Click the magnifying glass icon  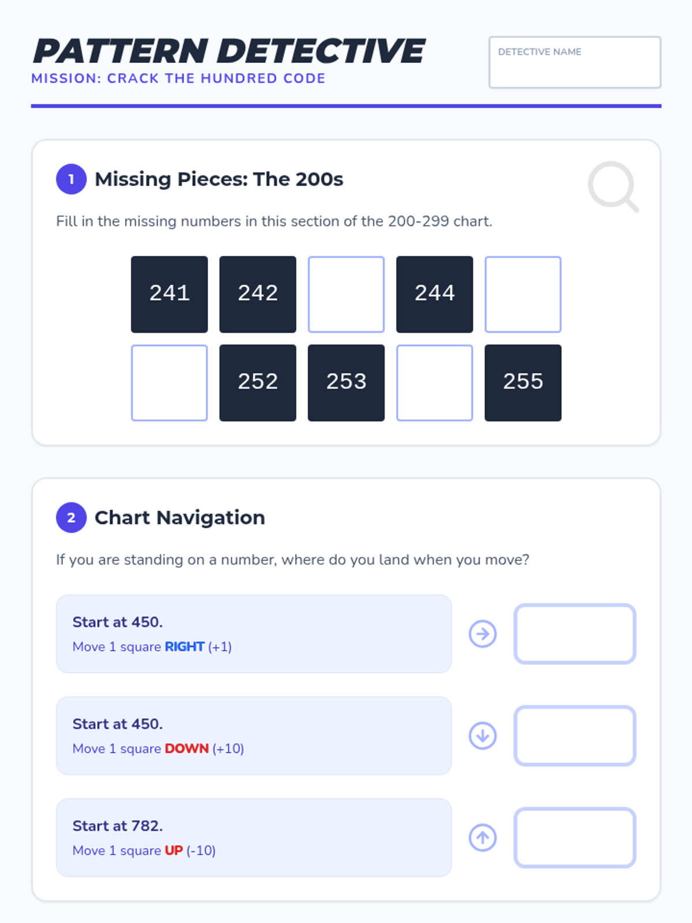pos(612,186)
